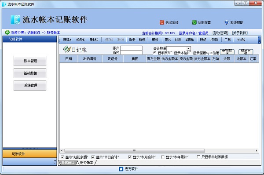This screenshot has height=175, width=264.
Task: Click 查找 in the toolbar
Action: point(168,40)
